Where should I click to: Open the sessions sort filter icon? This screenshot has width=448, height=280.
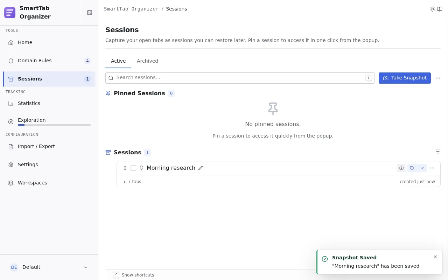[437, 152]
